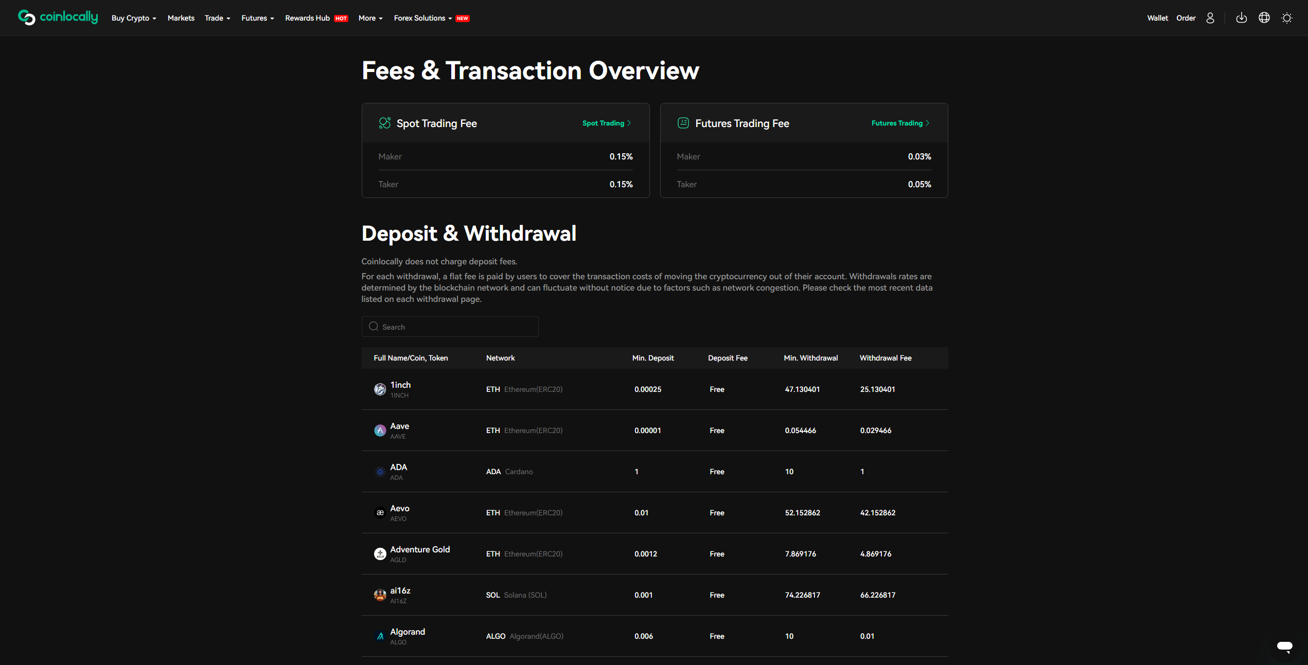Select the Adventure Gold row name

point(420,549)
